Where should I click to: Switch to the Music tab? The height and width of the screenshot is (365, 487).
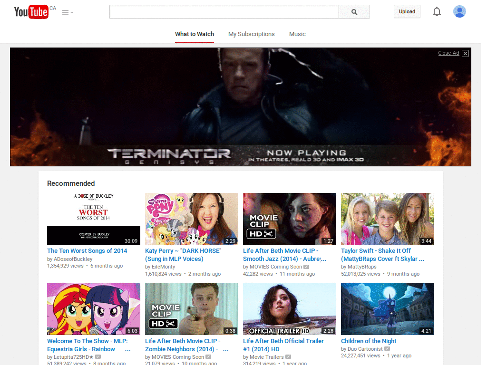(297, 34)
